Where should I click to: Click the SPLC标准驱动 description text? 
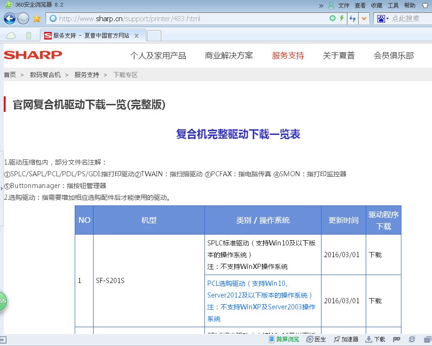[261, 255]
